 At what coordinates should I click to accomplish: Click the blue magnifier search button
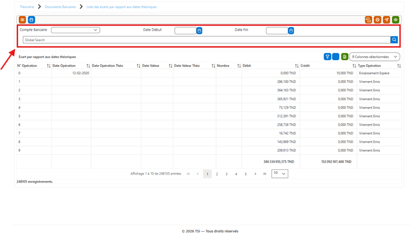click(394, 40)
